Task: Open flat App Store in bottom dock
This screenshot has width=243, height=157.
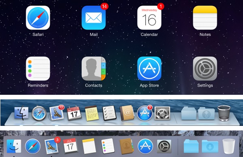Action: pyautogui.click(x=145, y=146)
